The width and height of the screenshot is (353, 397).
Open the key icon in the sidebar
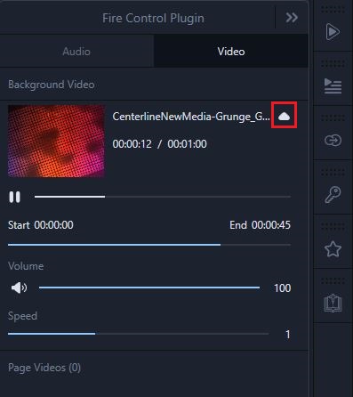[333, 194]
